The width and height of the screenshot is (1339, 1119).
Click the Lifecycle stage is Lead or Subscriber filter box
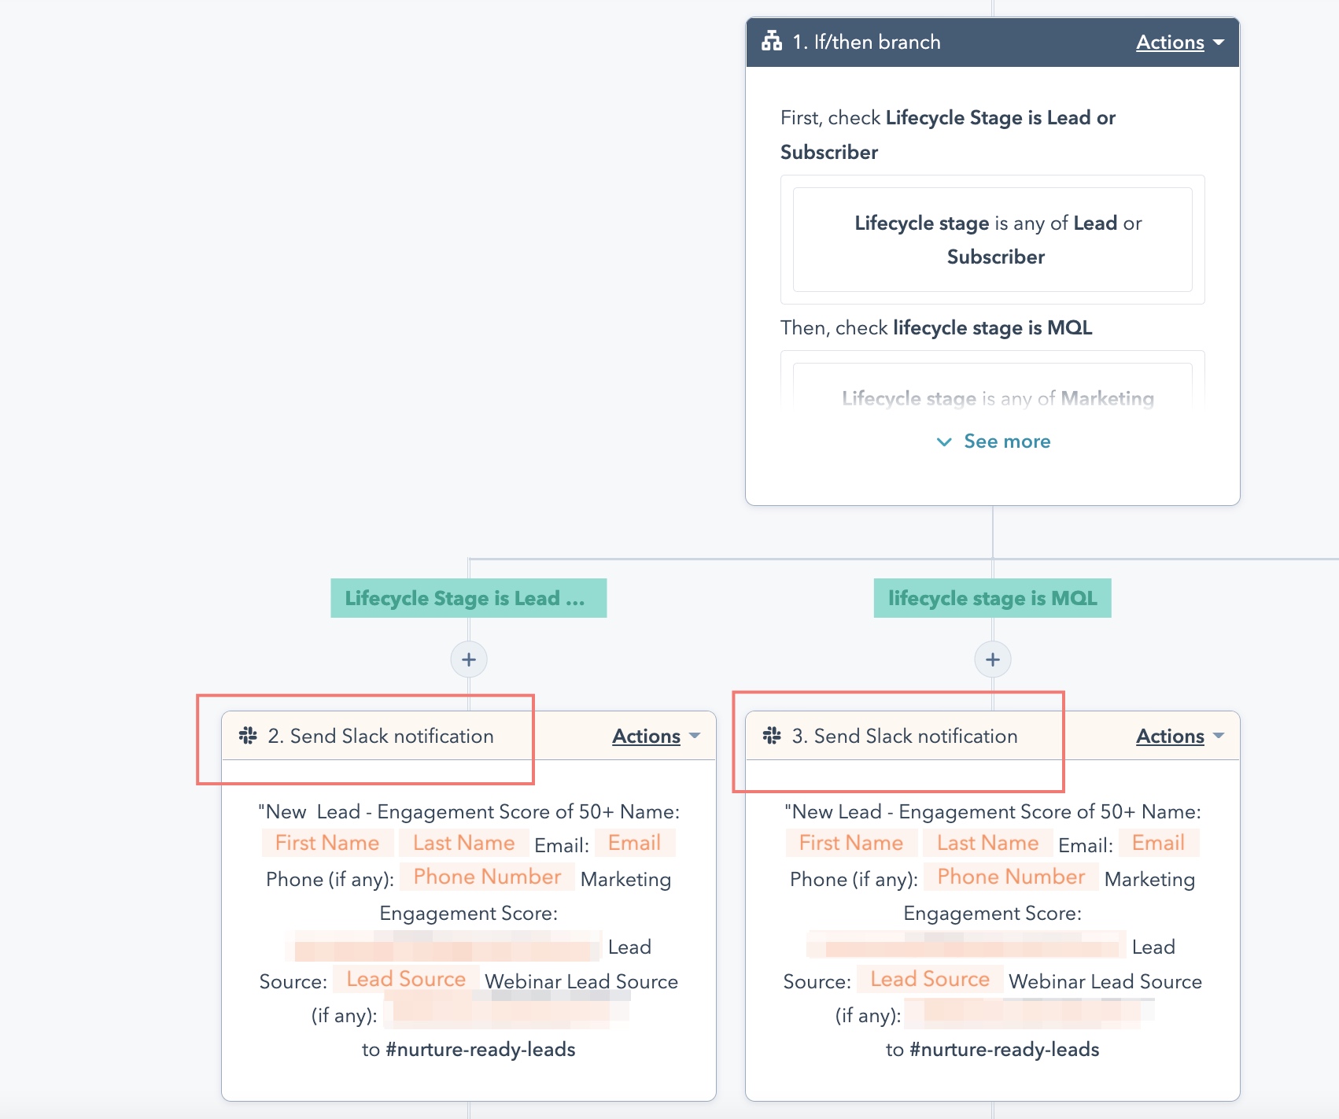pos(994,239)
